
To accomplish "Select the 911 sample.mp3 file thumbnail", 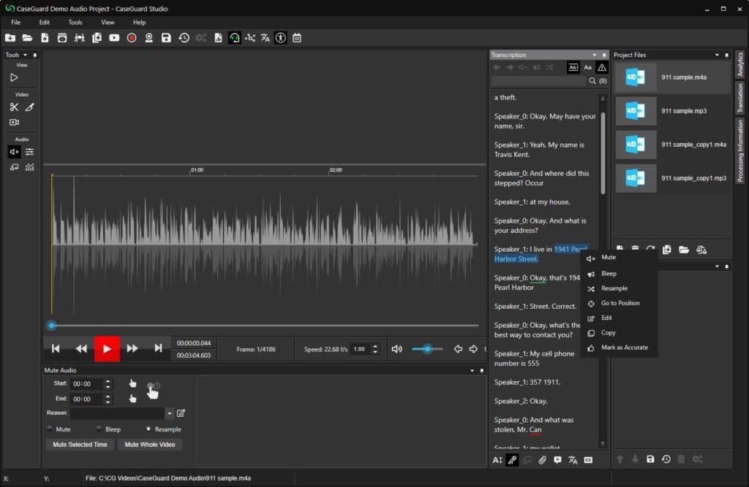I will [x=635, y=111].
